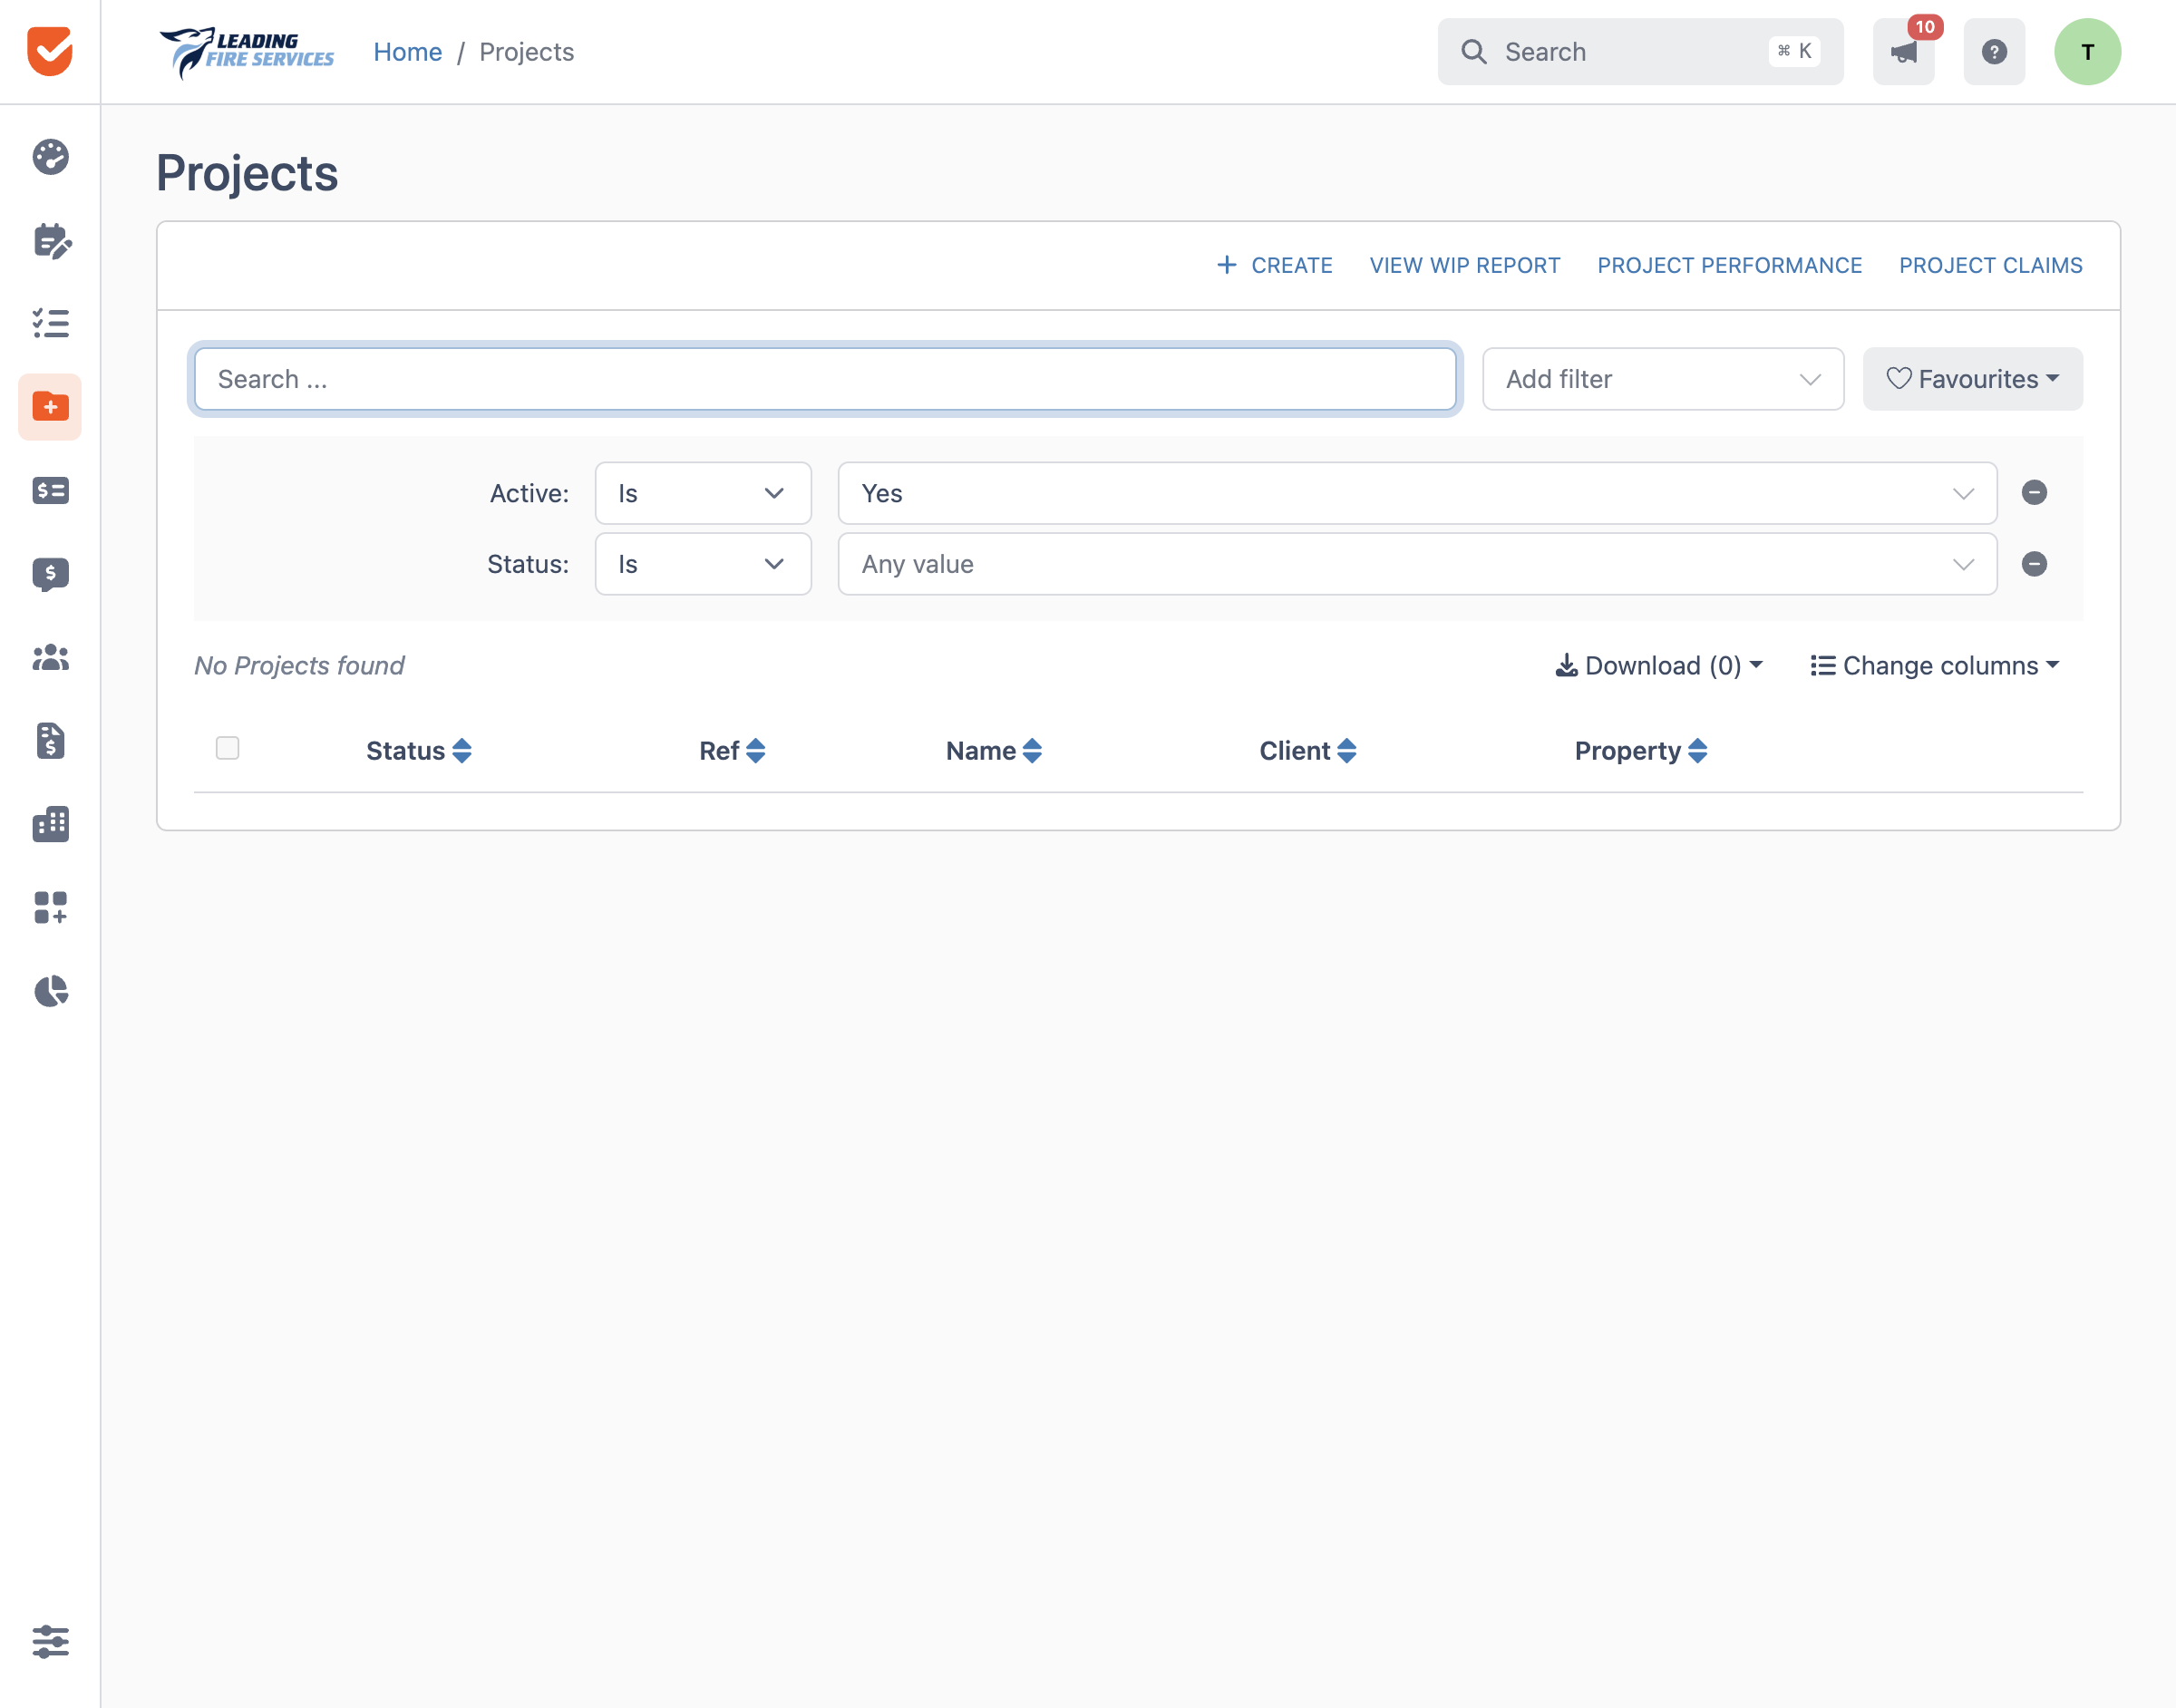Click VIEW WIP REPORT link
The image size is (2176, 1708).
1465,265
